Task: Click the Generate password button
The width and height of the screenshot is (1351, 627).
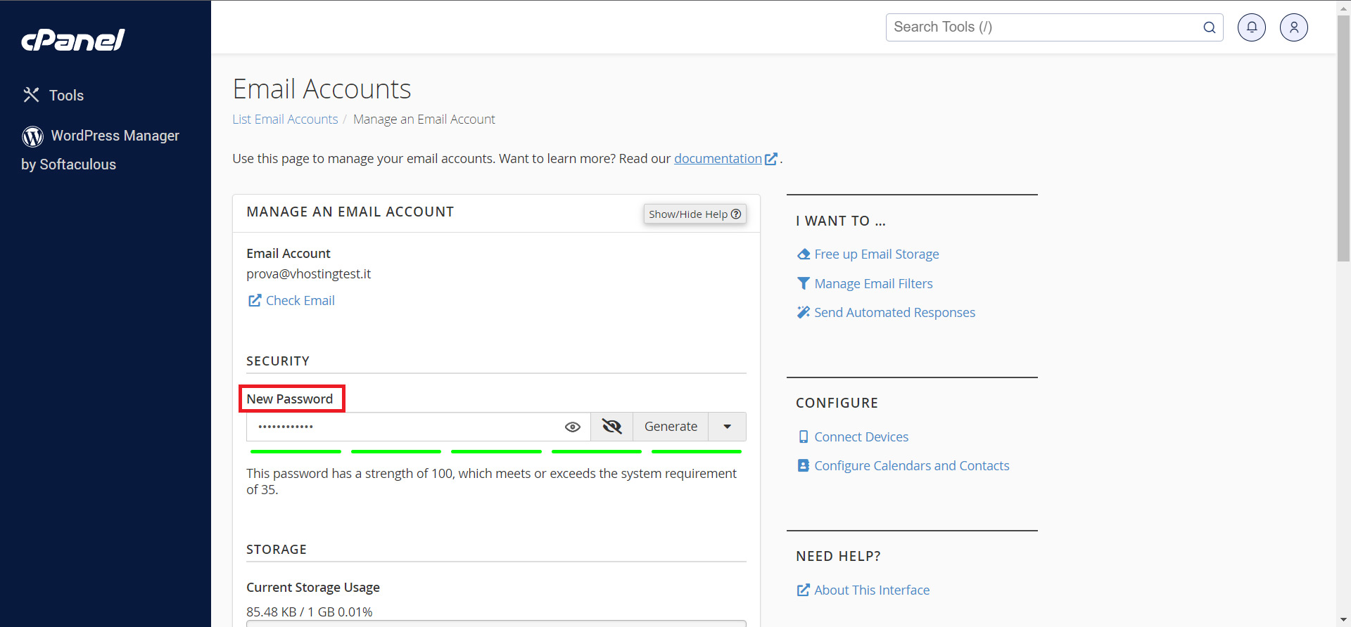Action: pyautogui.click(x=671, y=427)
